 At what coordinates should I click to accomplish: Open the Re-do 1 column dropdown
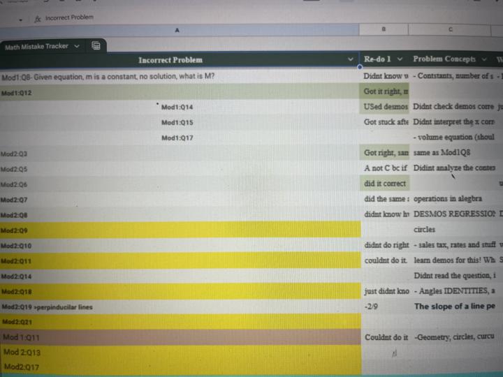click(x=400, y=59)
